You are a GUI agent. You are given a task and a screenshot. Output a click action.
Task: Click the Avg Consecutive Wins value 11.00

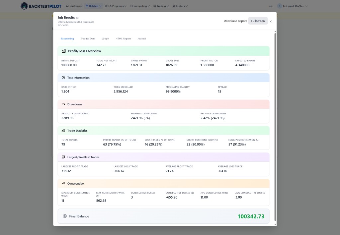204,197
